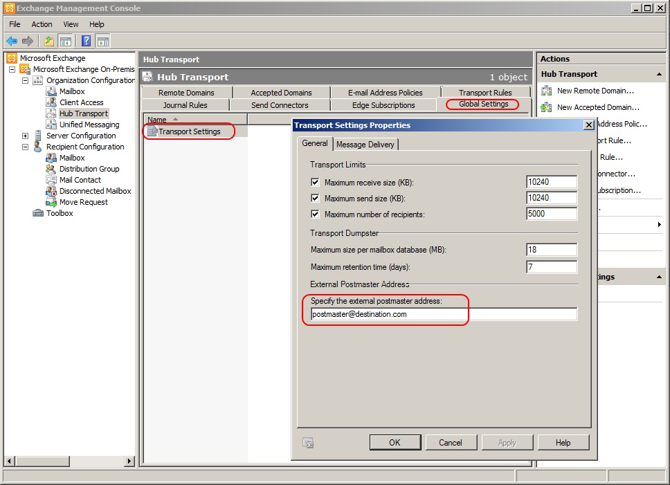This screenshot has height=485, width=670.
Task: Toggle Maximum number of recipients checkbox
Action: (x=315, y=214)
